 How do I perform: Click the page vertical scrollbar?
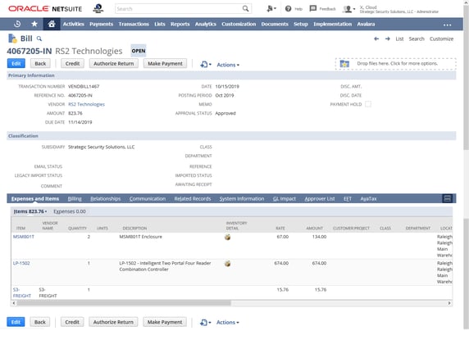point(466,78)
